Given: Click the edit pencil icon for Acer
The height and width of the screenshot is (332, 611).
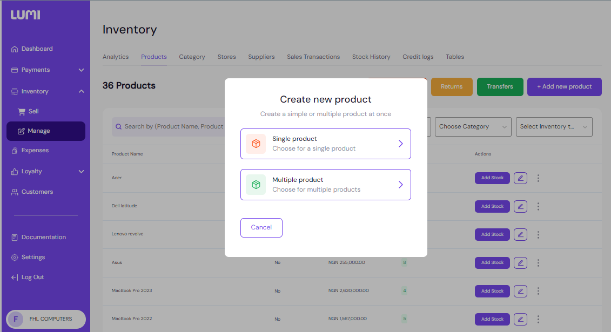Looking at the screenshot, I should coord(520,178).
